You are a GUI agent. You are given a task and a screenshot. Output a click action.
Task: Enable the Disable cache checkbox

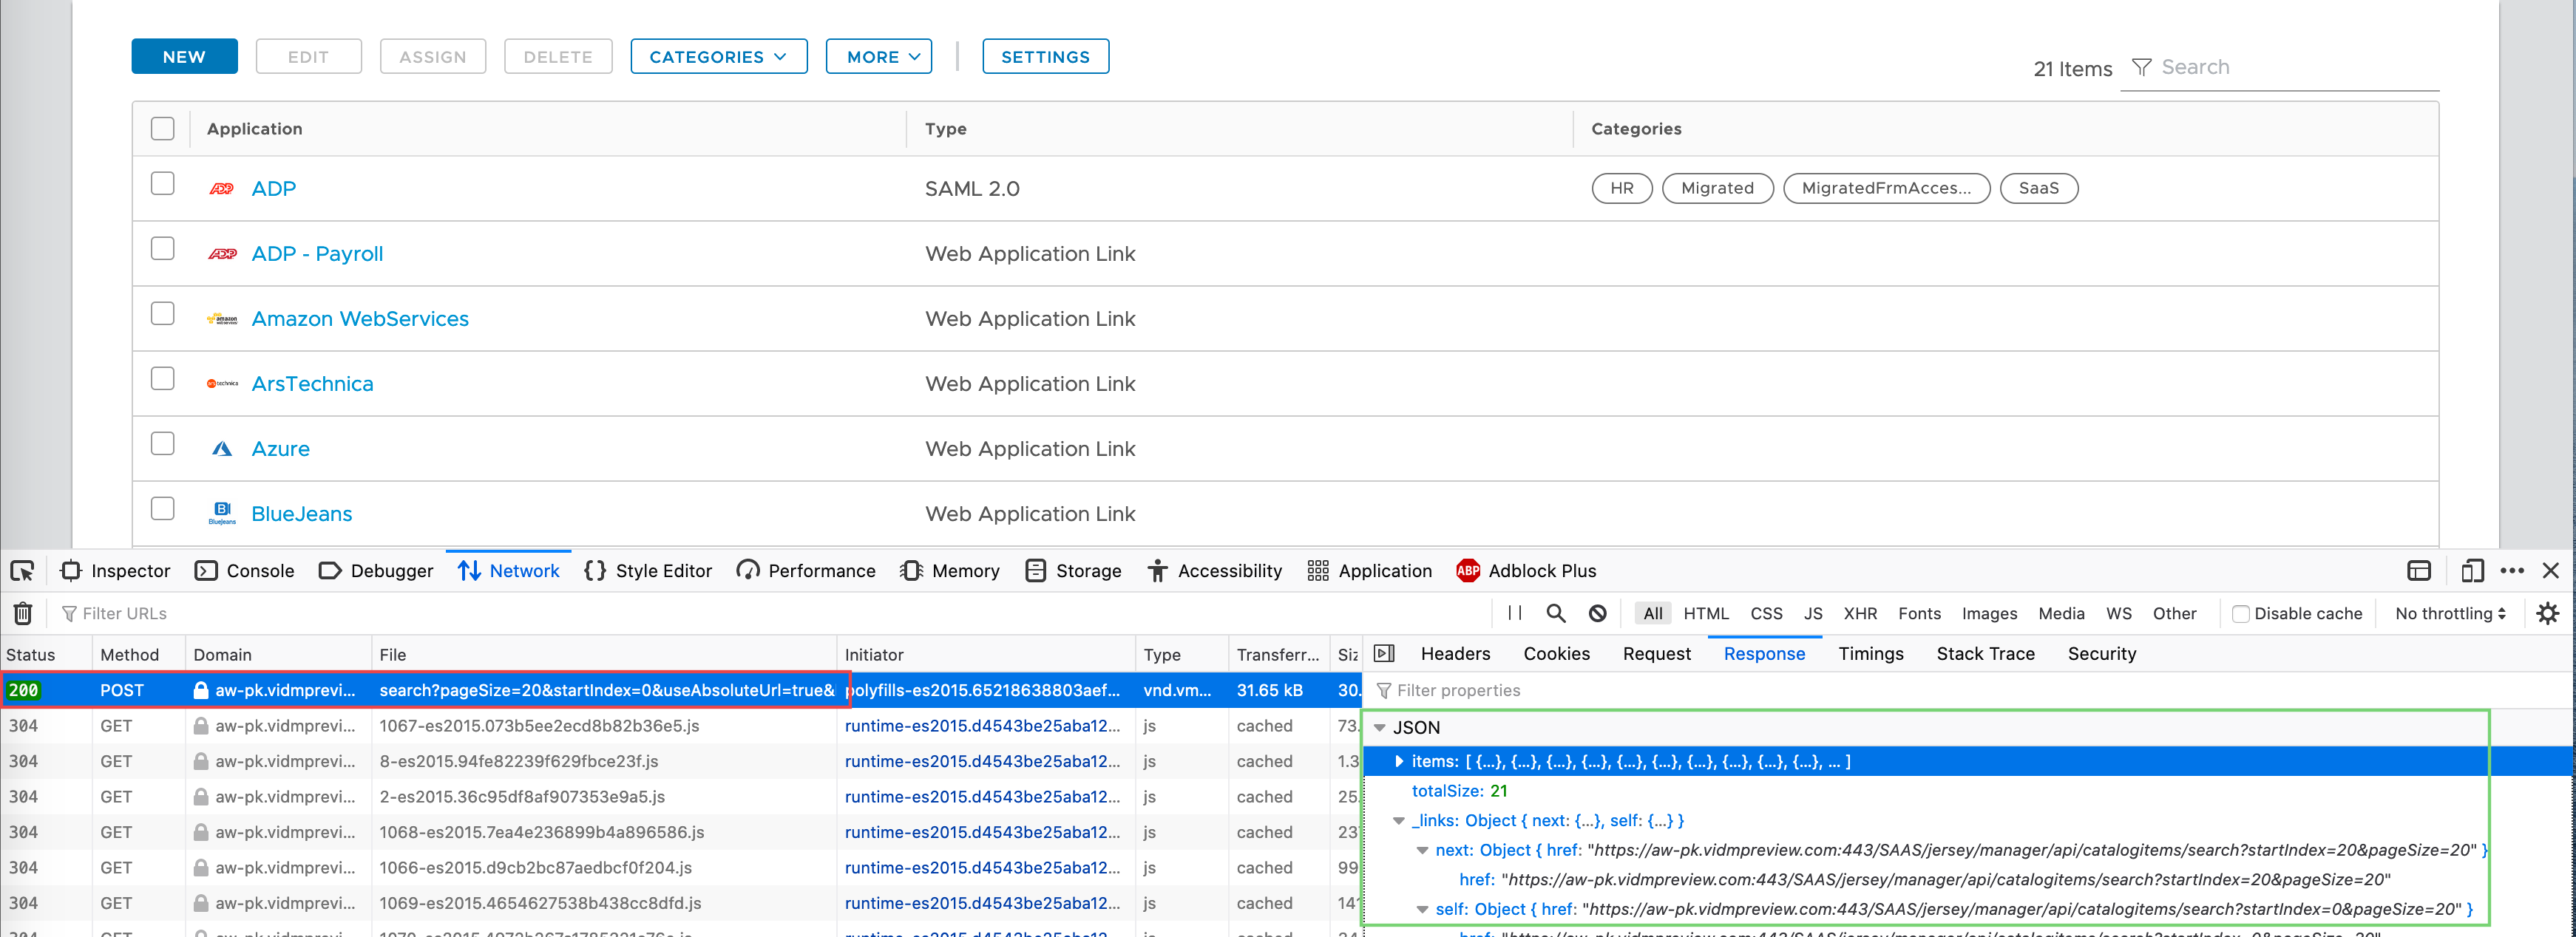2240,613
